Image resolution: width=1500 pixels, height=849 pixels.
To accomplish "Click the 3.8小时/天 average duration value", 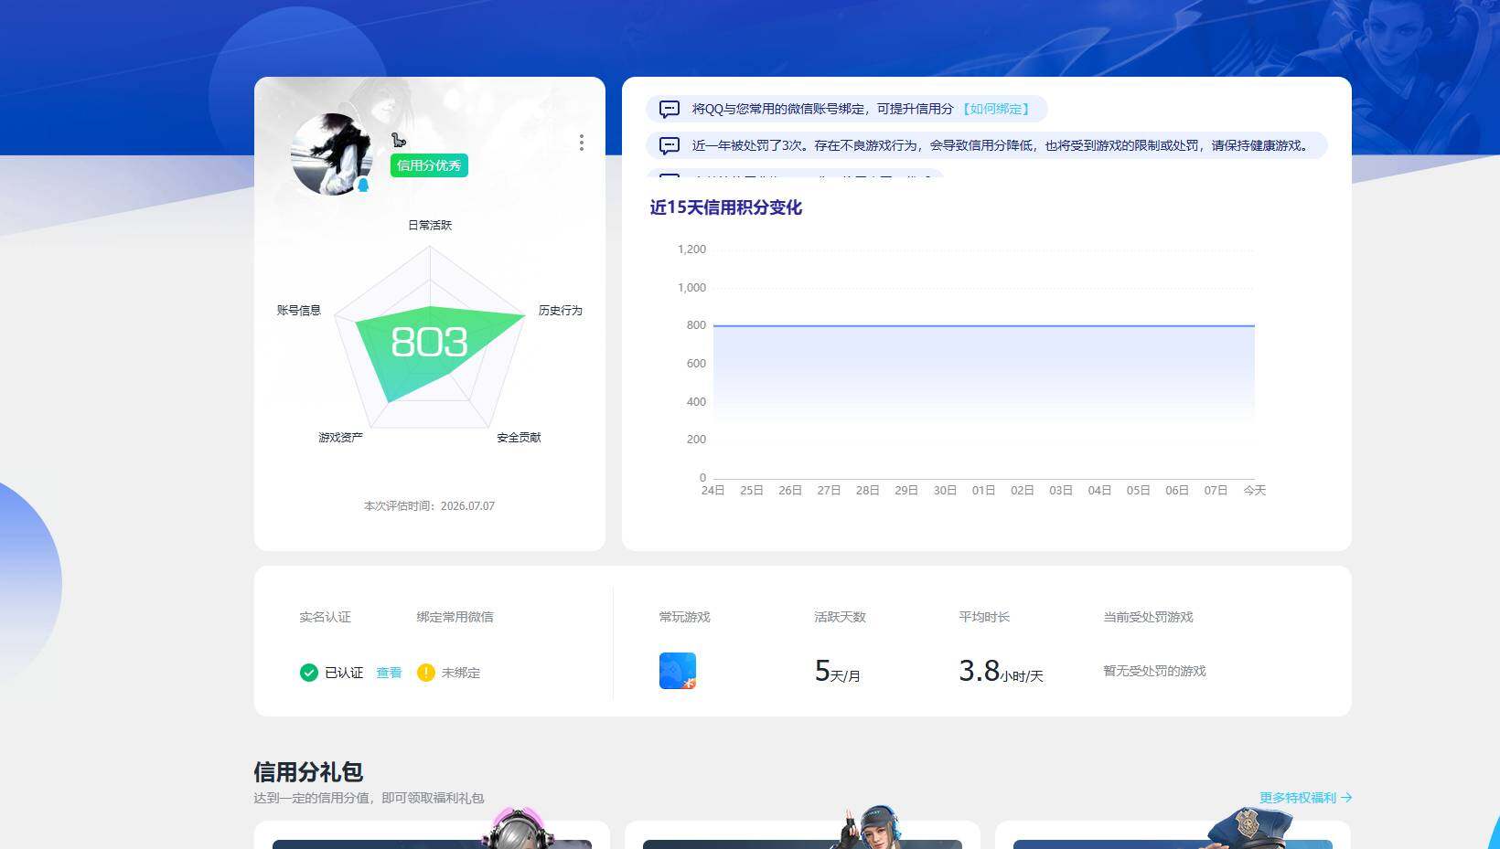I will tap(1001, 672).
